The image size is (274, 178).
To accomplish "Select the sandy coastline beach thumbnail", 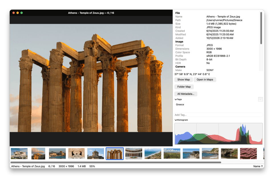I will point(153,154).
